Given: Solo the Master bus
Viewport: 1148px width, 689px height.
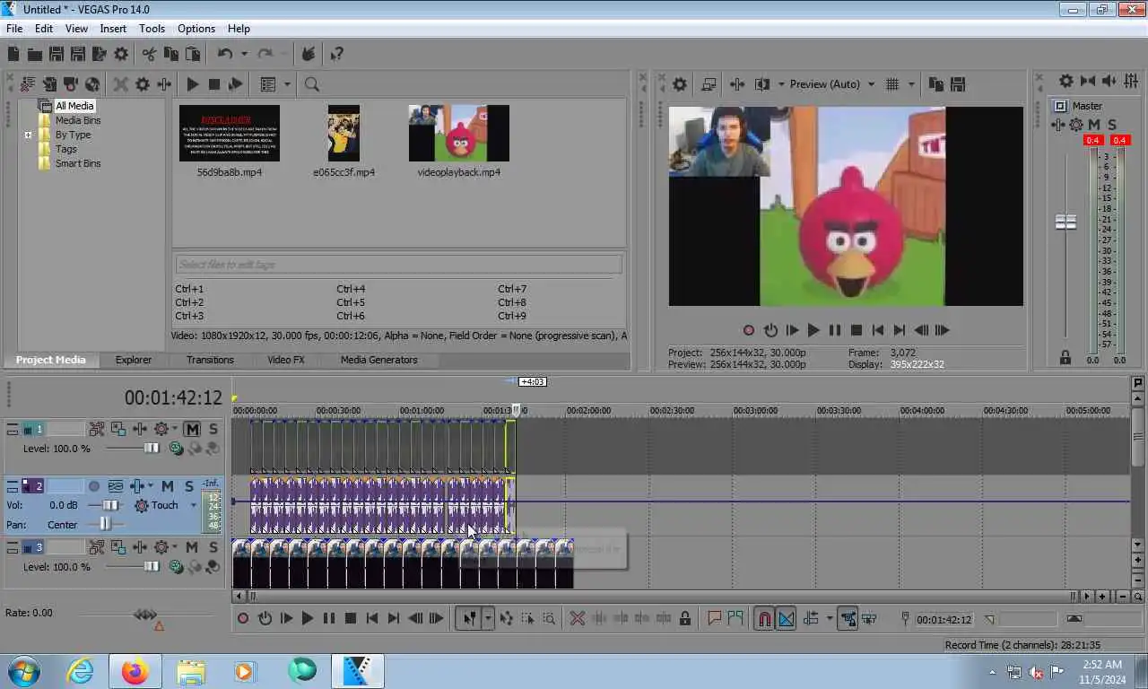Looking at the screenshot, I should coord(1112,125).
